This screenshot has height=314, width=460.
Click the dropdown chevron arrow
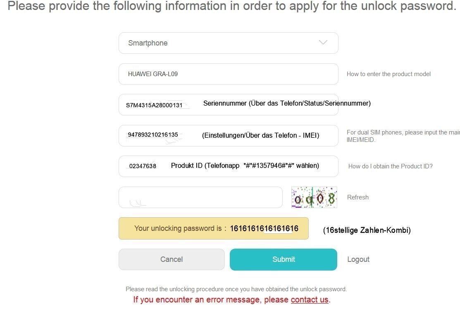(323, 42)
